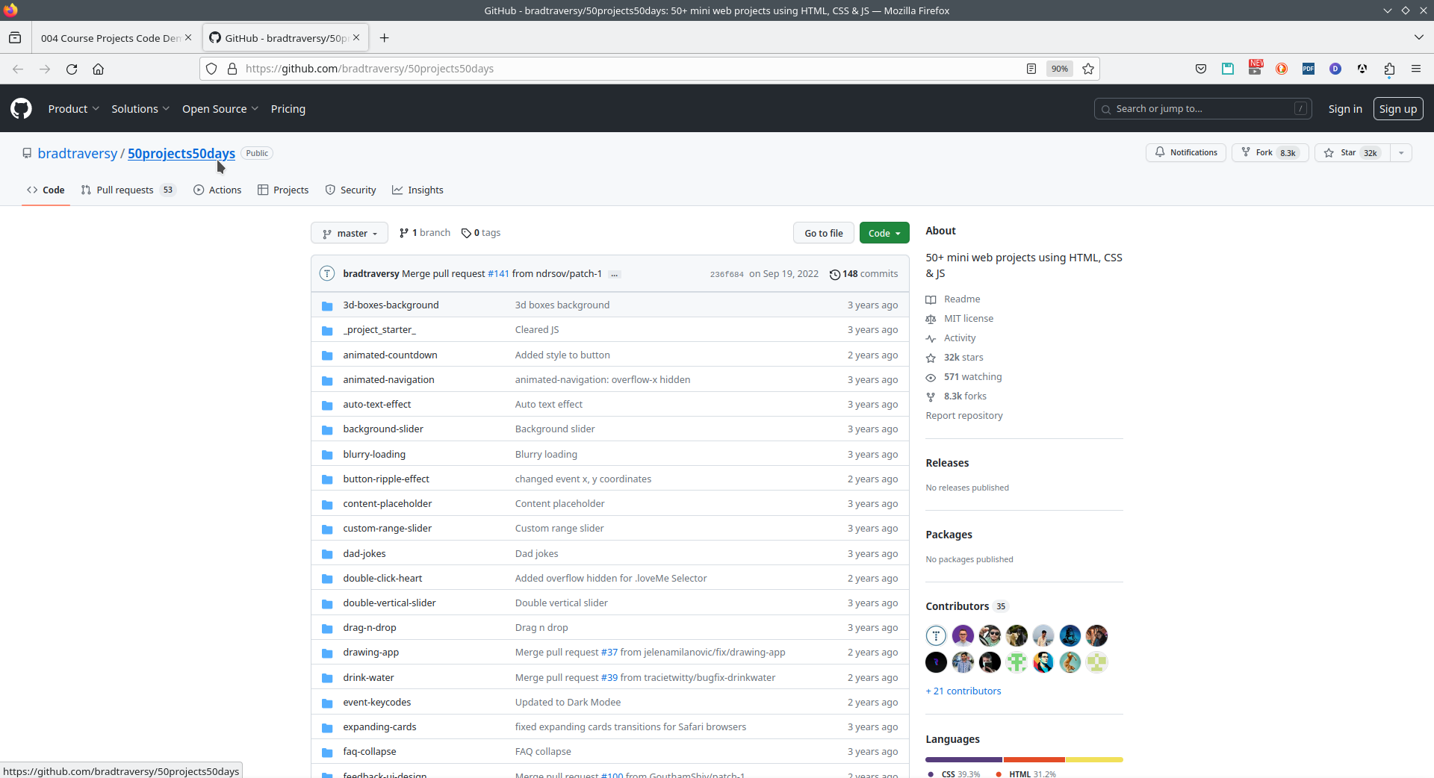Open the Open Source menu
This screenshot has width=1434, height=778.
(x=220, y=109)
